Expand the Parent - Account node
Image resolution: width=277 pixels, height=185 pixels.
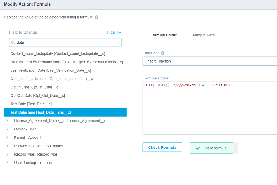tap(7, 137)
